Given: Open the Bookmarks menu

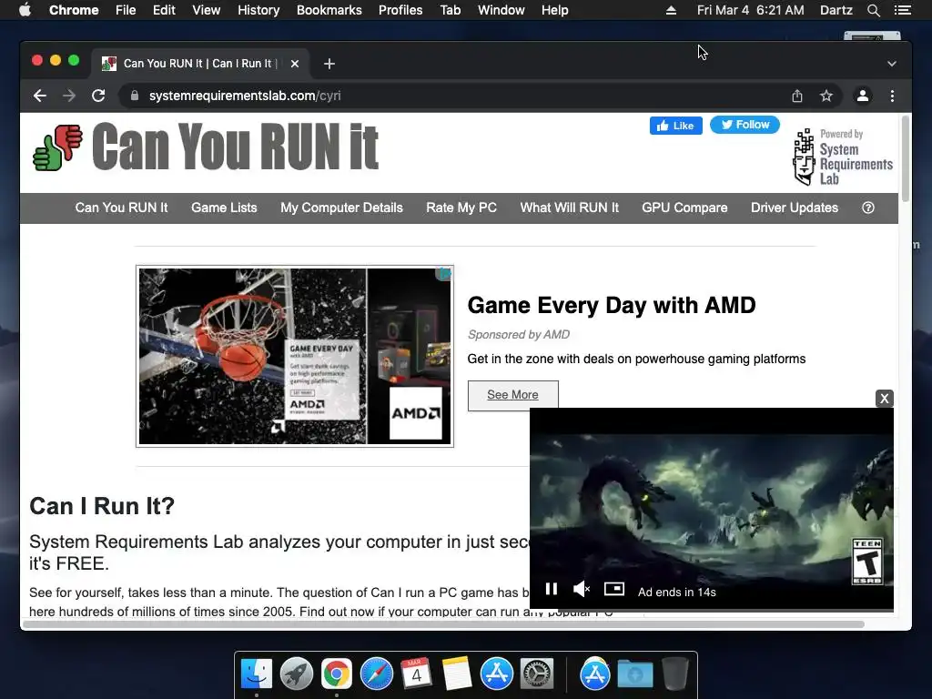Looking at the screenshot, I should pyautogui.click(x=329, y=10).
